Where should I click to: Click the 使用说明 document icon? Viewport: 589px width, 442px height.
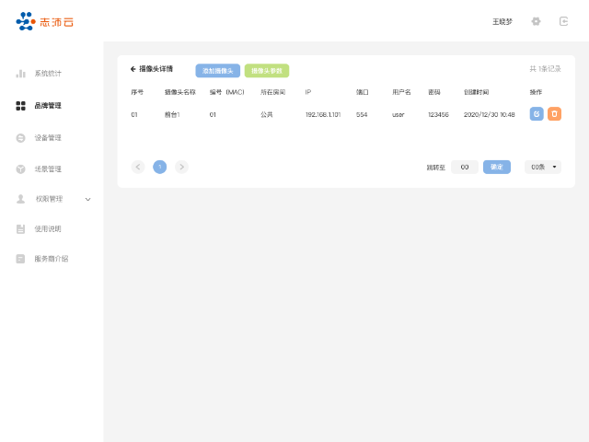[x=20, y=228]
